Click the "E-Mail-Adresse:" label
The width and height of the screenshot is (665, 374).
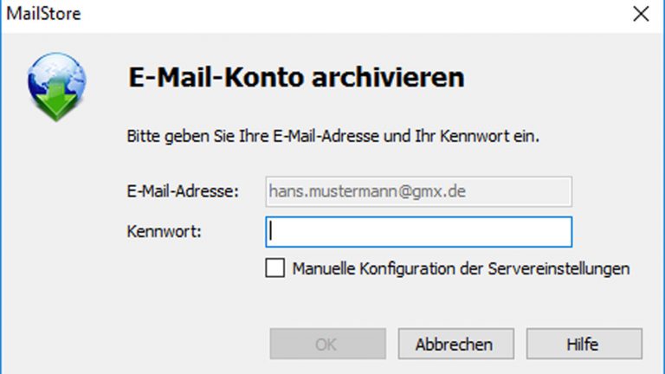coord(183,190)
